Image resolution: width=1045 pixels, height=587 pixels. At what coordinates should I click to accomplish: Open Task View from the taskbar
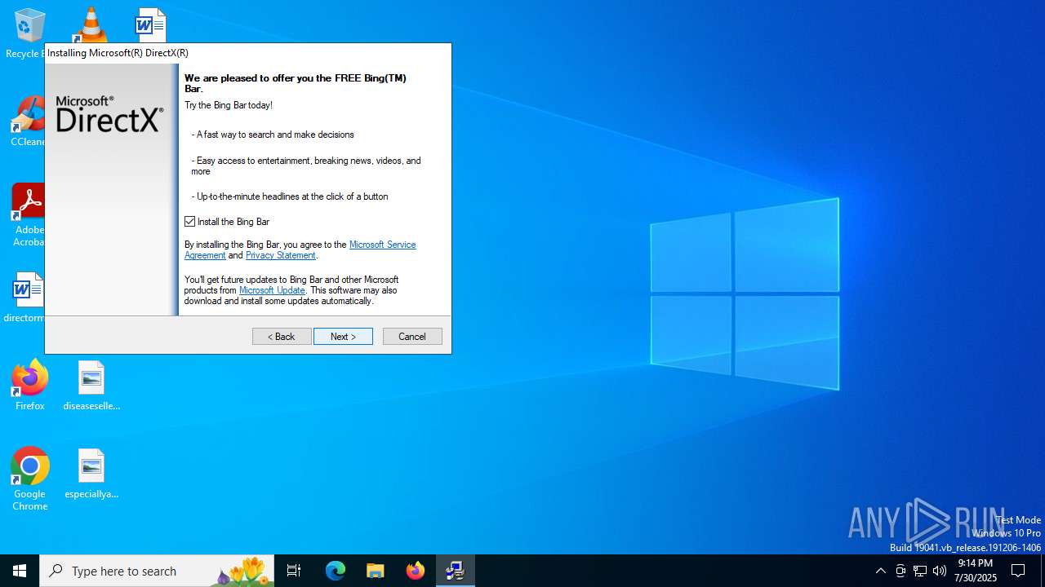coord(294,571)
